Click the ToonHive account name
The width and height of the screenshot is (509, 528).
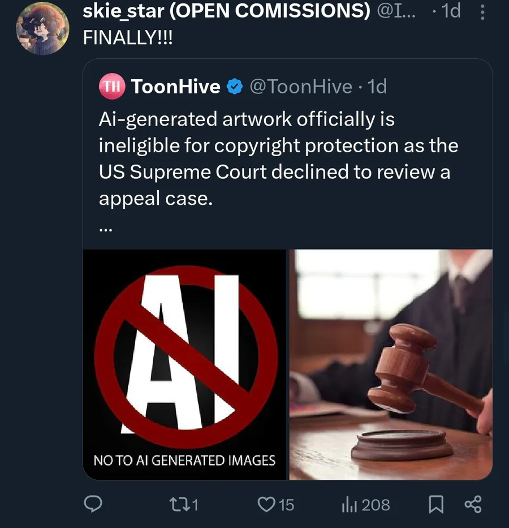pos(175,87)
